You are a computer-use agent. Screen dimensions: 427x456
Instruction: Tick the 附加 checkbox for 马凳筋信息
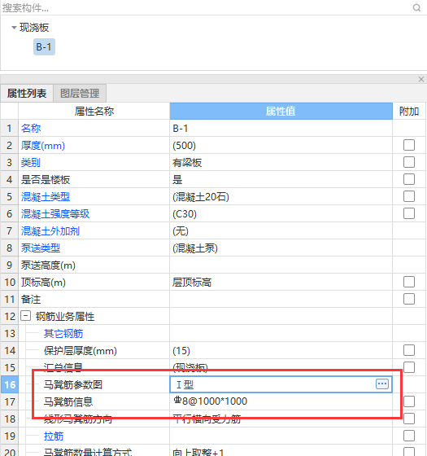[x=408, y=401]
